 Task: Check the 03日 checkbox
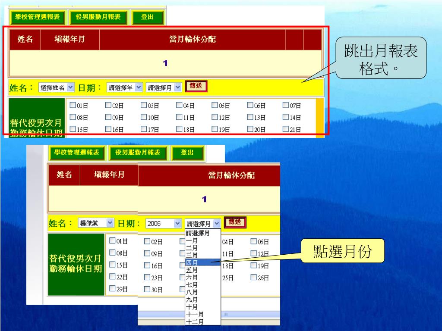[x=144, y=105]
